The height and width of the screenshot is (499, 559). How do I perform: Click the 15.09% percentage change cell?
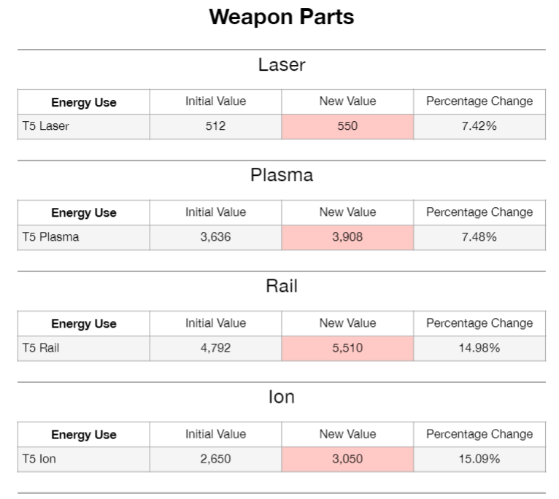pos(479,459)
